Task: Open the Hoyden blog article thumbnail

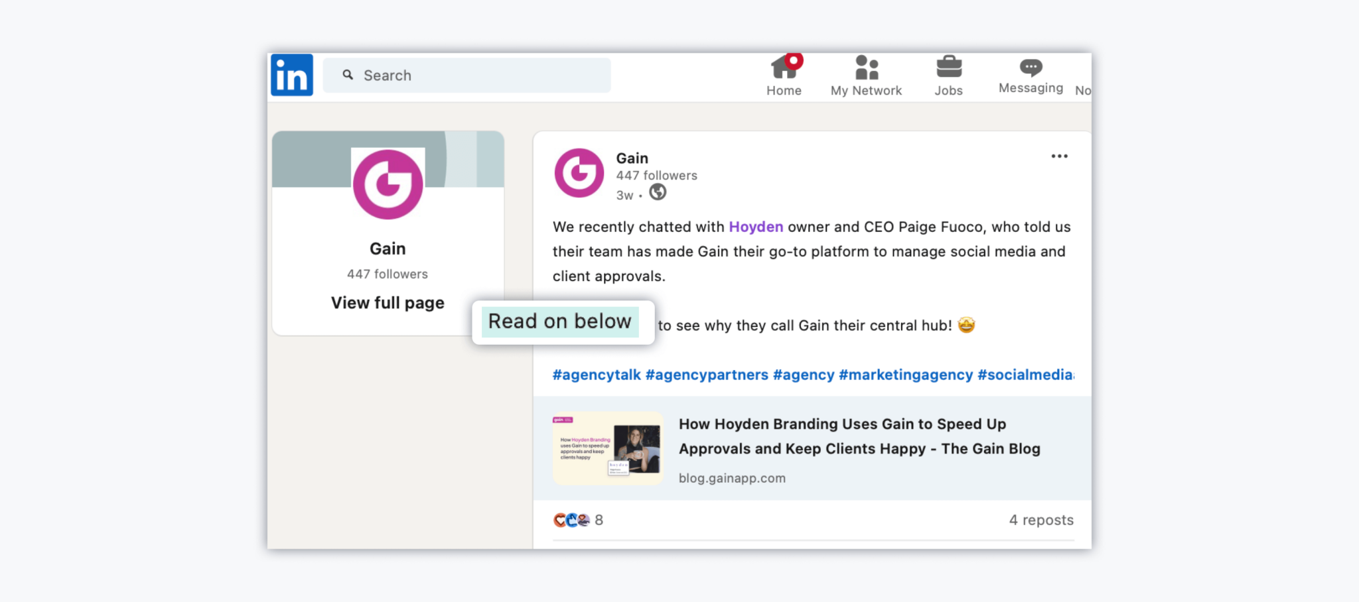Action: (607, 448)
